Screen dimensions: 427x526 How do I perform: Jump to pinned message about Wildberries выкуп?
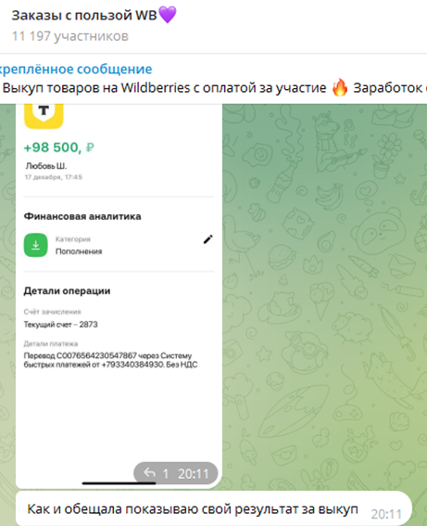point(213,88)
